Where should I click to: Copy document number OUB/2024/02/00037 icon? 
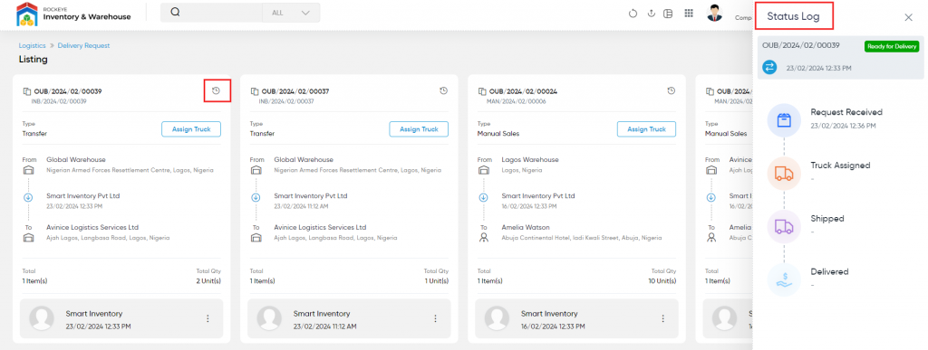255,91
